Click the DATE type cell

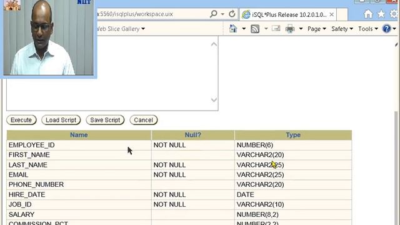coord(293,194)
